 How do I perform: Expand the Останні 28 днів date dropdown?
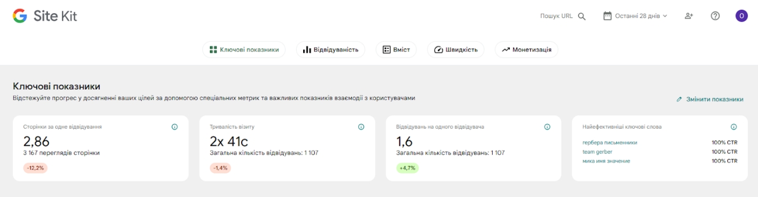pyautogui.click(x=636, y=16)
